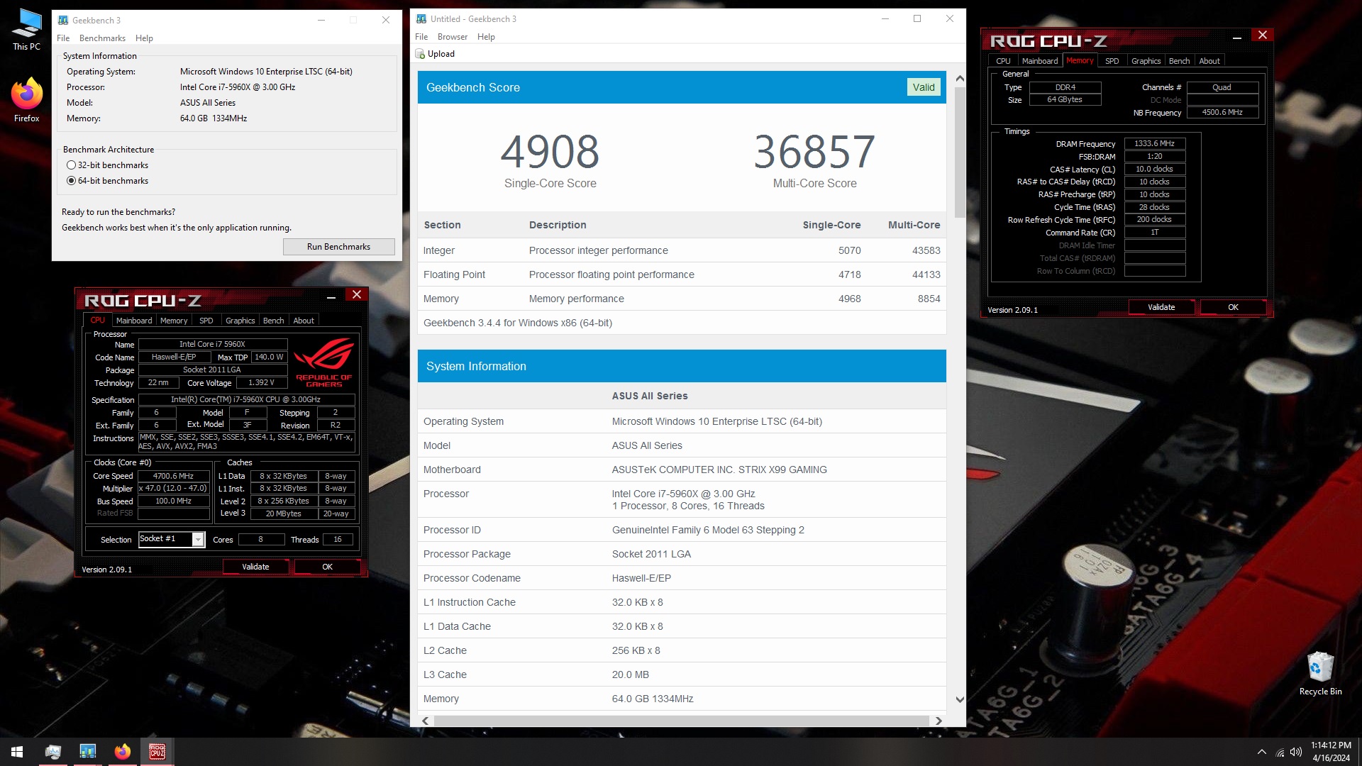Switch to Bench tab in right CPU-Z window
The height and width of the screenshot is (766, 1362).
pyautogui.click(x=1180, y=61)
